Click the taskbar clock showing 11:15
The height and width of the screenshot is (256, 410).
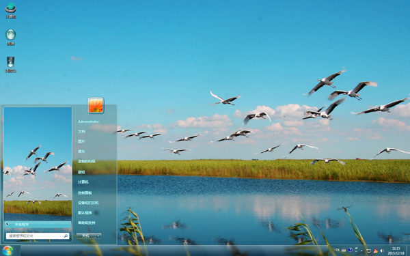pos(396,251)
